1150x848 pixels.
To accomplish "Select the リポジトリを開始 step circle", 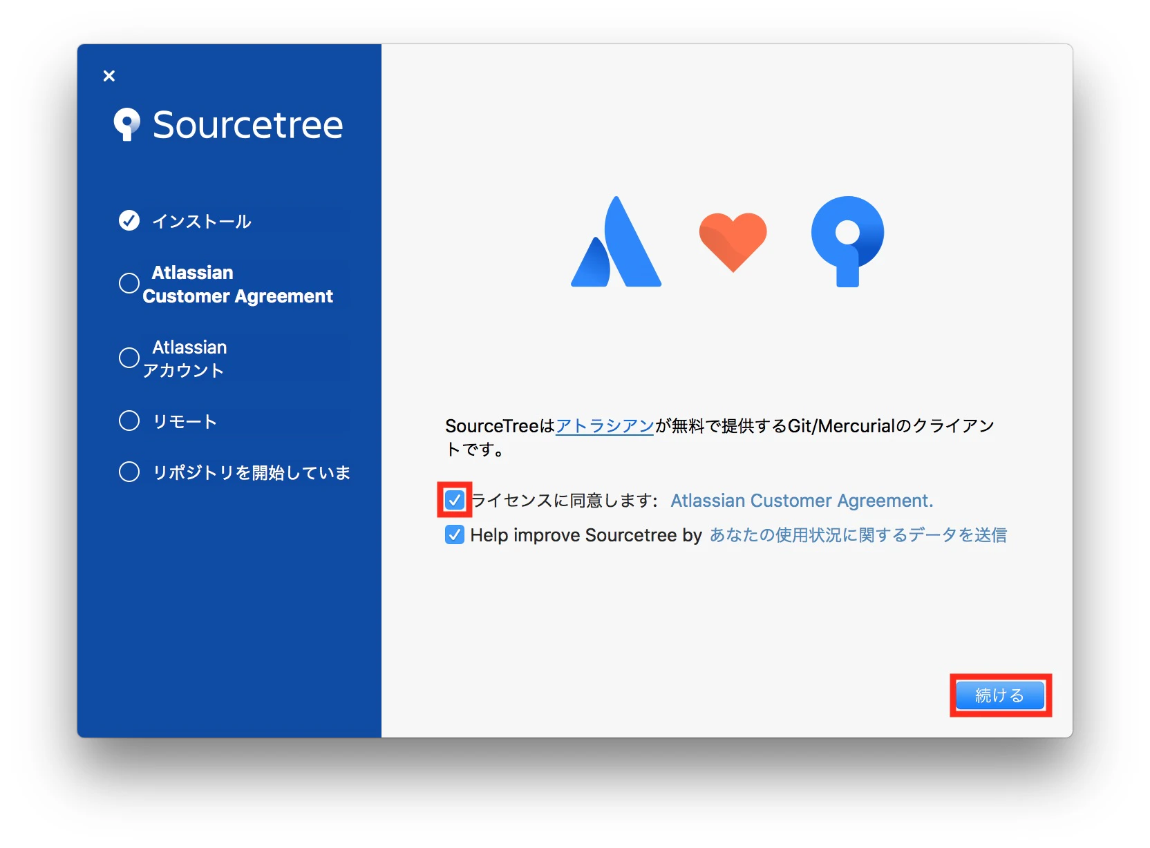I will (129, 472).
